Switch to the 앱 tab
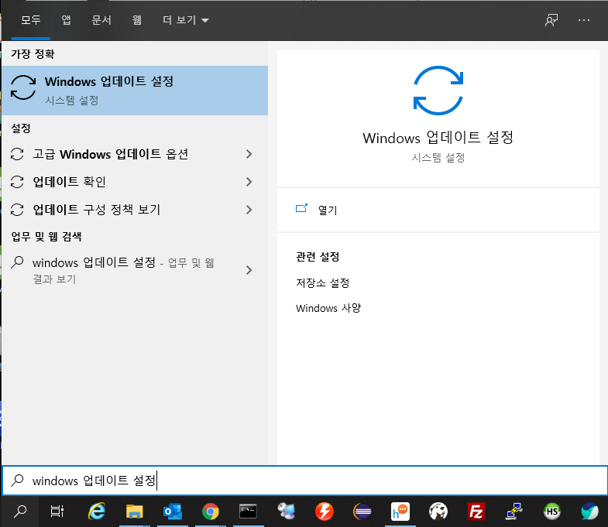Viewport: 608px width, 527px height. click(x=67, y=20)
